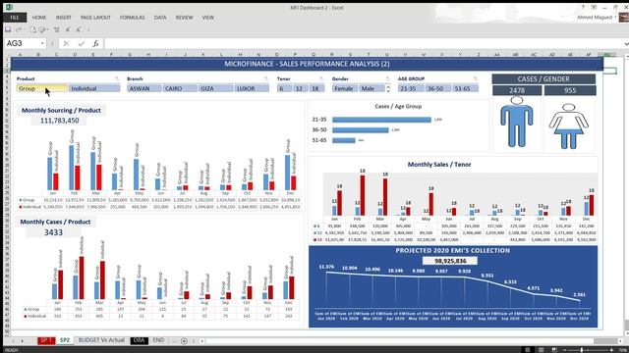
Task: Toggle the Female gender slicer item
Action: (x=345, y=88)
